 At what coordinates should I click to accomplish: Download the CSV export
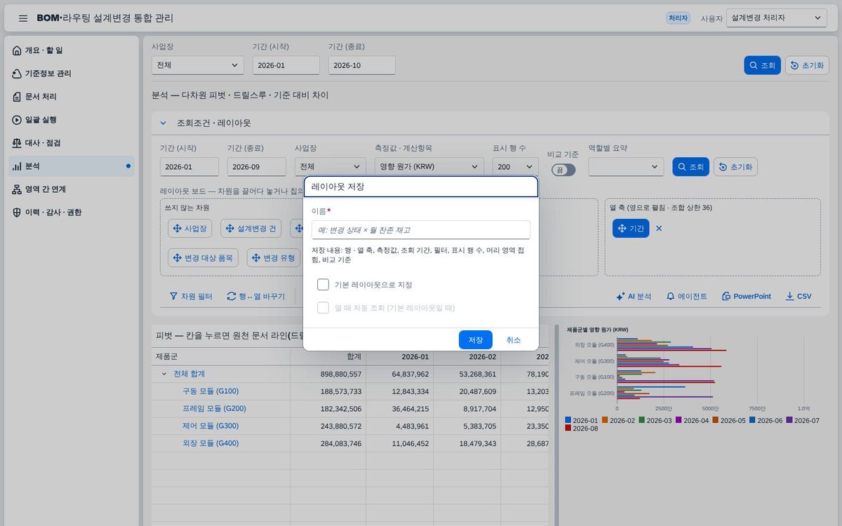point(798,297)
